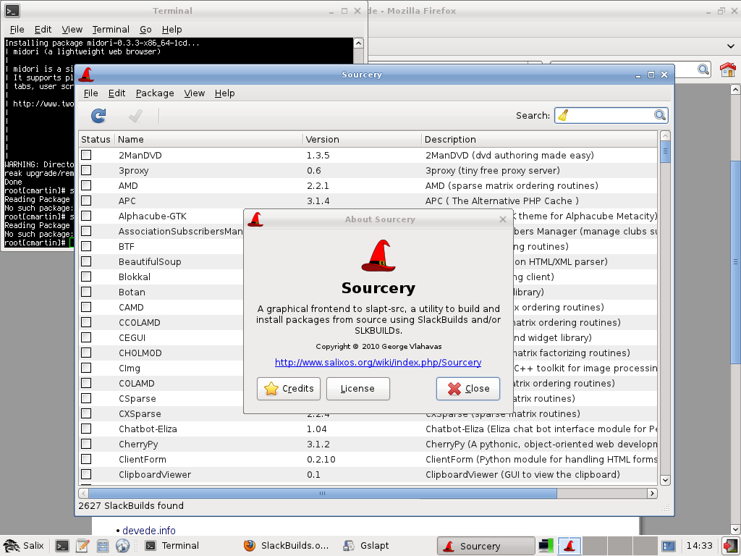The width and height of the screenshot is (741, 556).
Task: Sort packages by Name column header
Action: tap(208, 139)
